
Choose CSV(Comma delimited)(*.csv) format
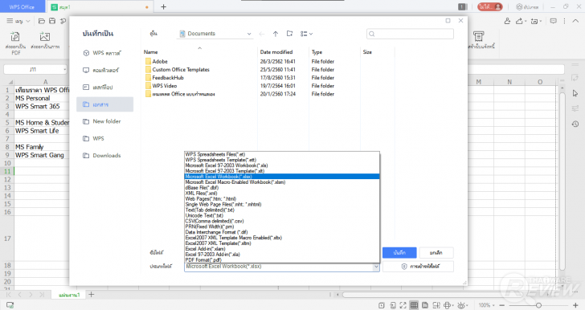282,221
